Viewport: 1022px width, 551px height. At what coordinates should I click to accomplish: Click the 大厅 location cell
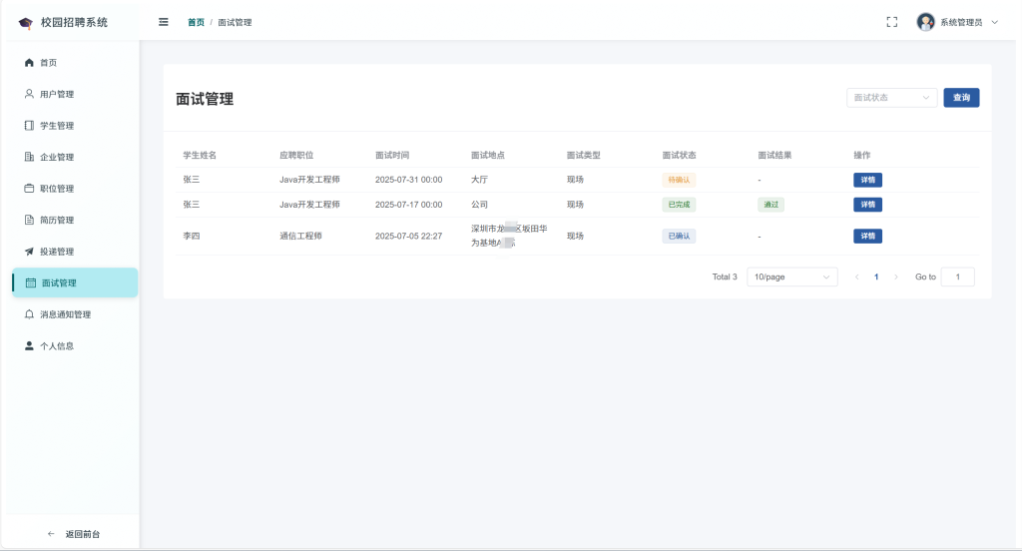[479, 180]
